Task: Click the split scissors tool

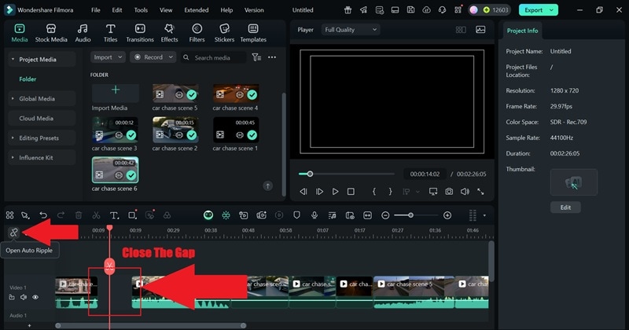Action: tap(96, 215)
